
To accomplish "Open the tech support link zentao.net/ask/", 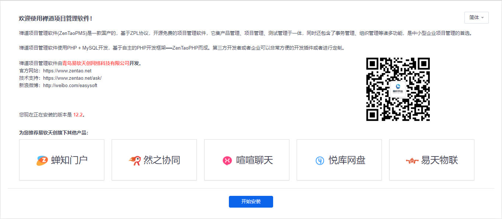I will point(72,78).
